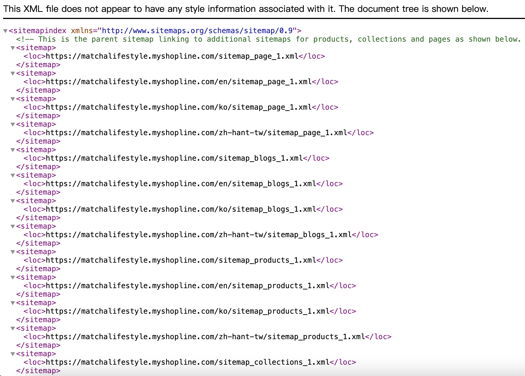525x376 pixels.
Task: Collapse the root sitemapindex node
Action: (5, 31)
